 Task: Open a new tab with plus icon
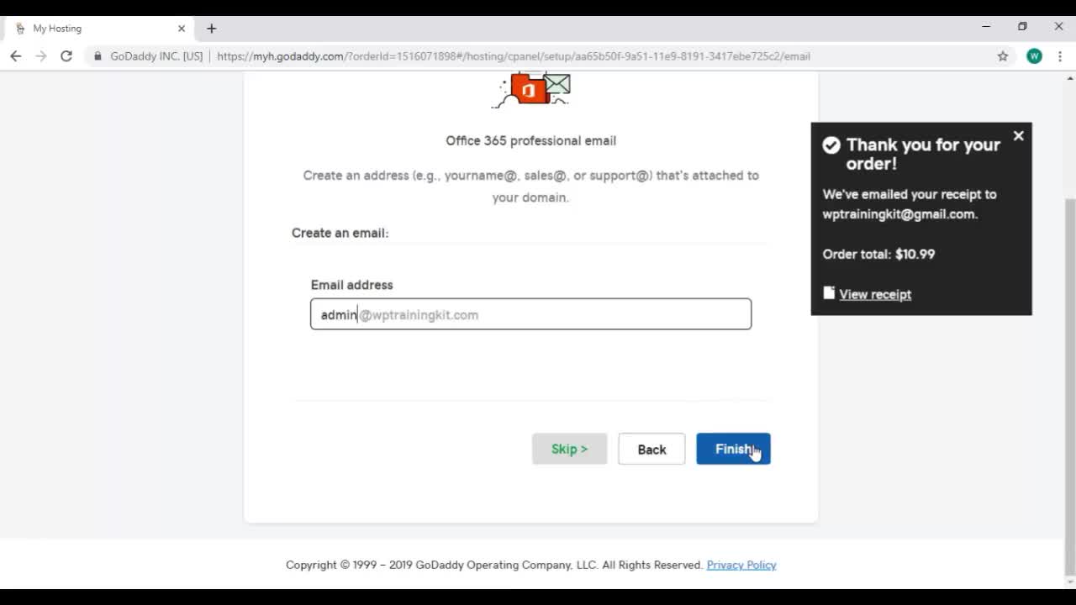click(x=211, y=29)
